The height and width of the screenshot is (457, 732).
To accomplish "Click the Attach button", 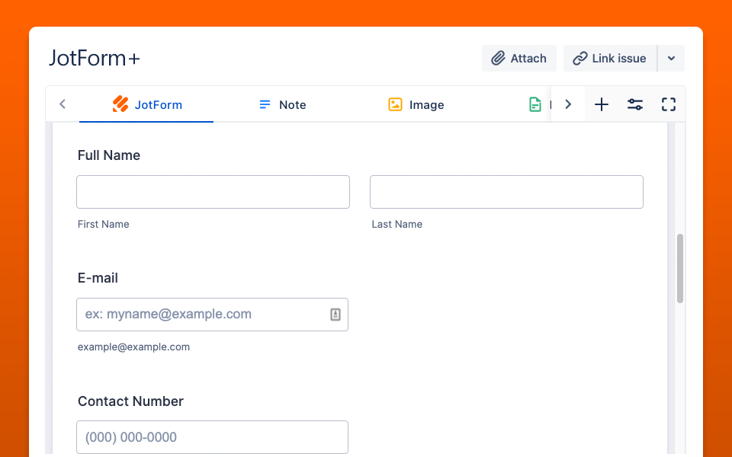I will click(x=519, y=58).
